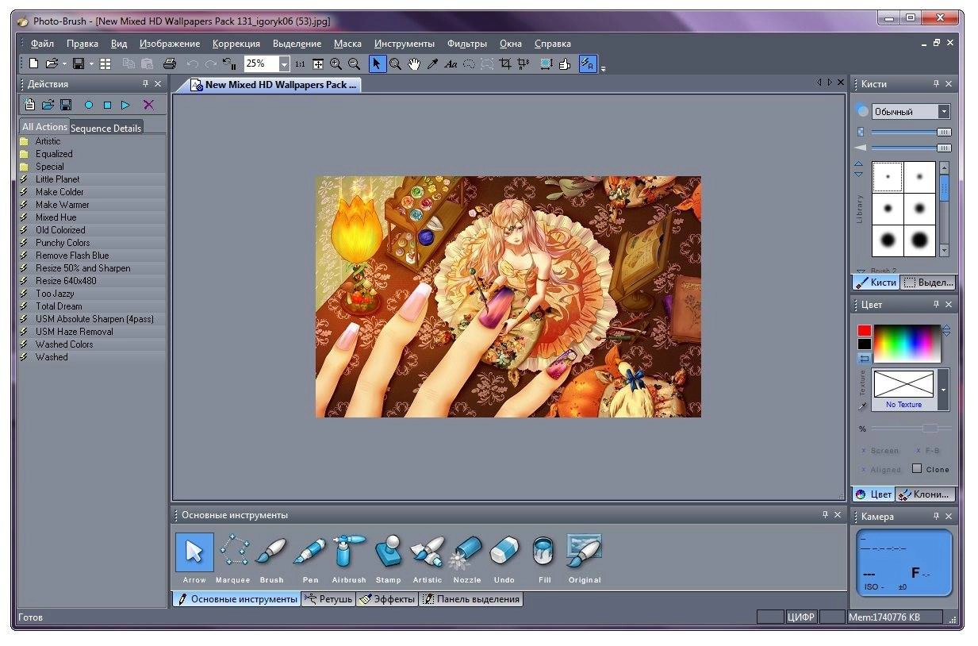This screenshot has height=646, width=978.
Task: Expand the arrow beside the Save icon
Action: click(x=91, y=63)
